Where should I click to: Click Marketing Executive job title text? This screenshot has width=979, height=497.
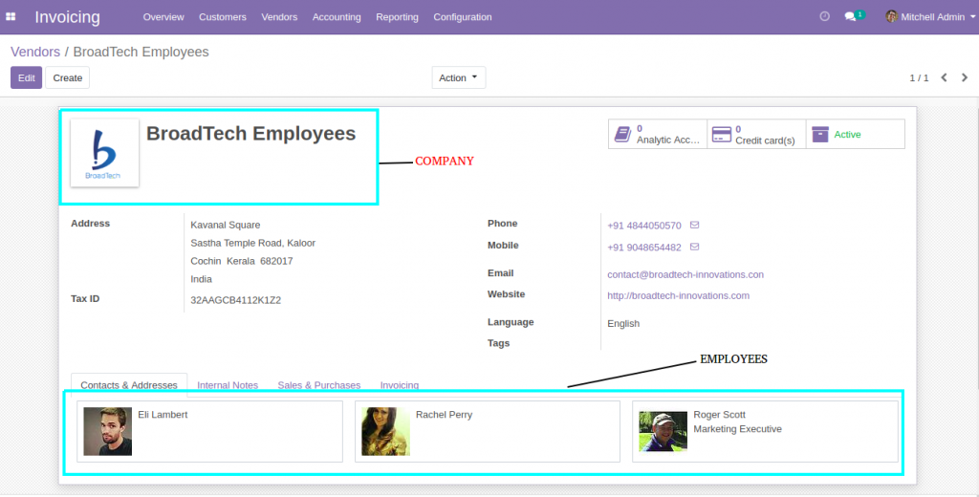(x=737, y=429)
